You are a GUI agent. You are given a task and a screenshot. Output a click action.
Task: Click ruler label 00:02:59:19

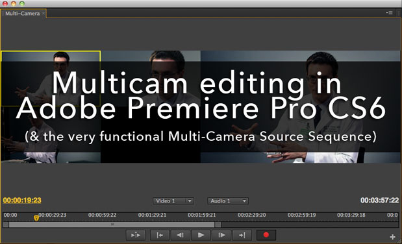tap(302, 215)
